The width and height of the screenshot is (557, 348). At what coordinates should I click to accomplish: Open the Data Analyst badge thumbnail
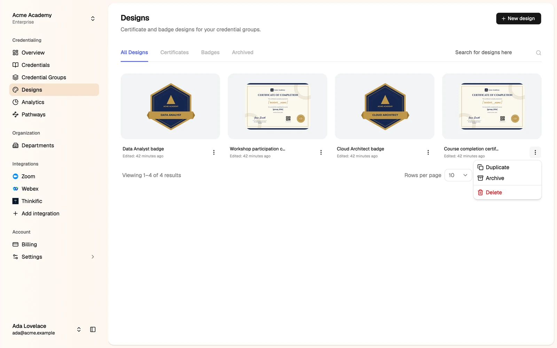(170, 106)
